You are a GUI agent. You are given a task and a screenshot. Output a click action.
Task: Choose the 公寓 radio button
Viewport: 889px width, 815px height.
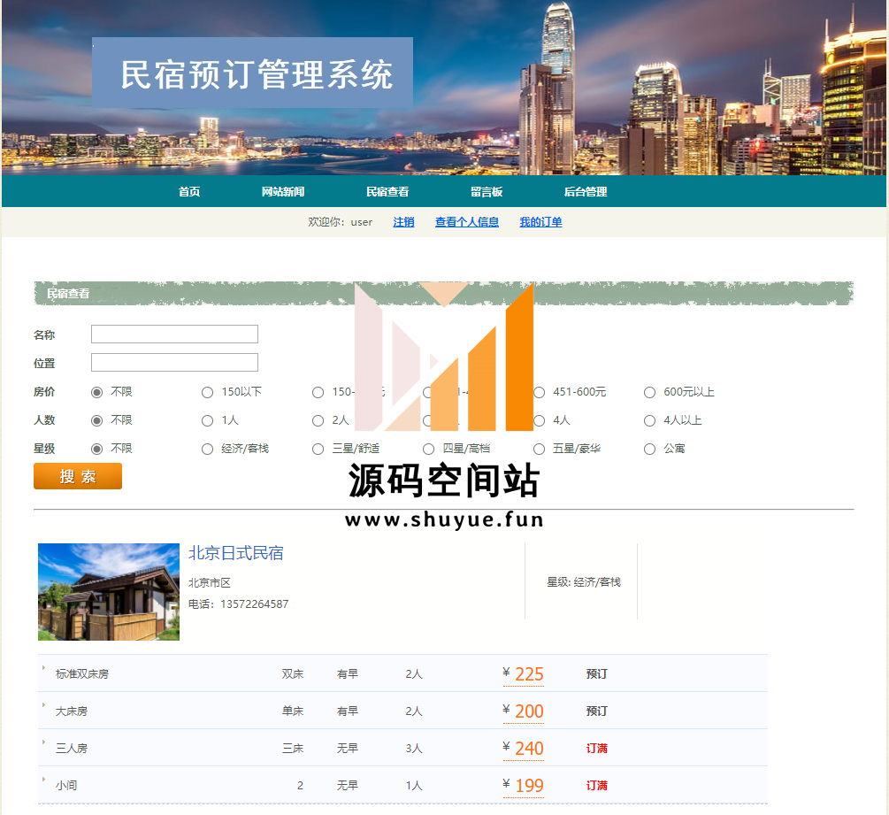pos(650,450)
